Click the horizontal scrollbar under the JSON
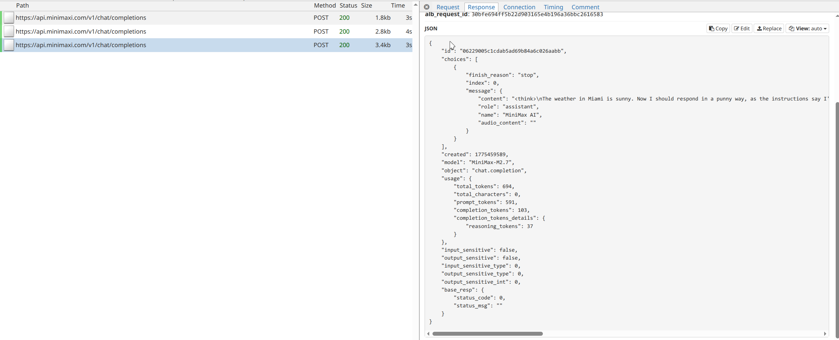 point(488,334)
